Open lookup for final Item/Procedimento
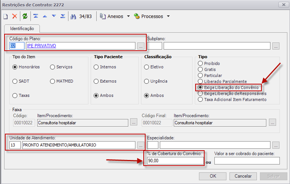 click(x=272, y=122)
